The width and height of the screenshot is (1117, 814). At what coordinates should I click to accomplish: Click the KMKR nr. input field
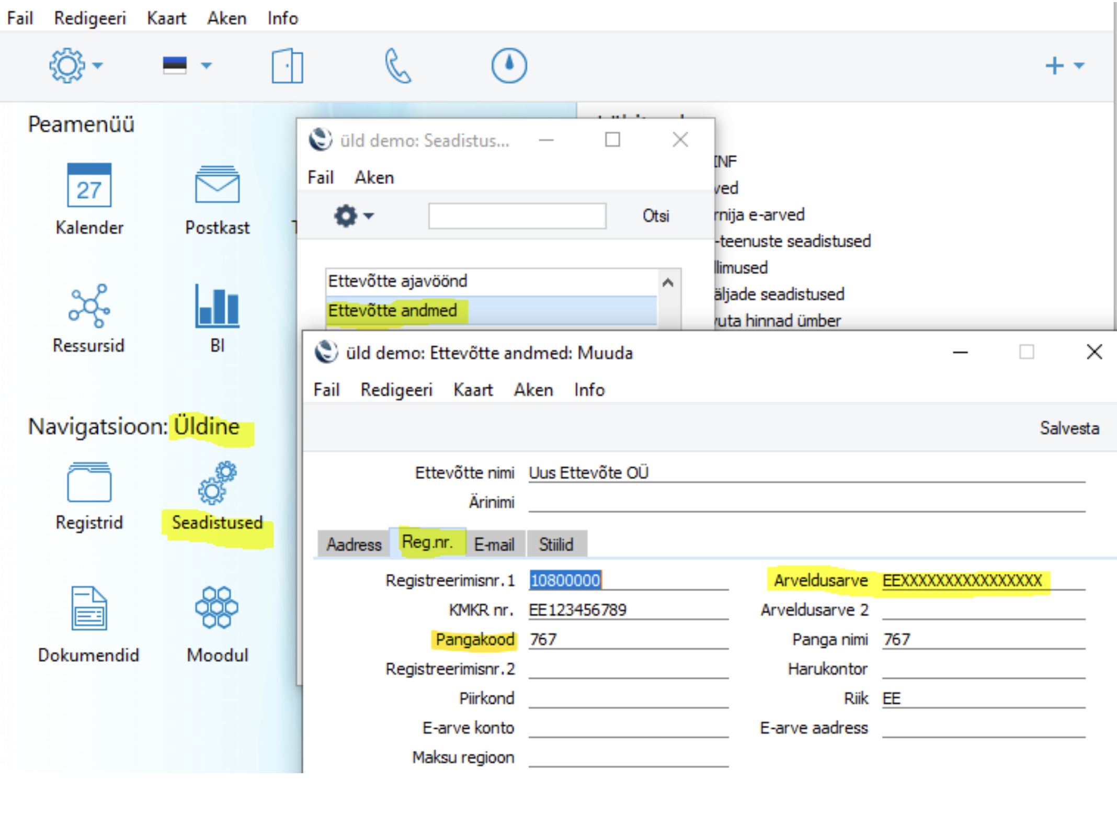tap(628, 610)
